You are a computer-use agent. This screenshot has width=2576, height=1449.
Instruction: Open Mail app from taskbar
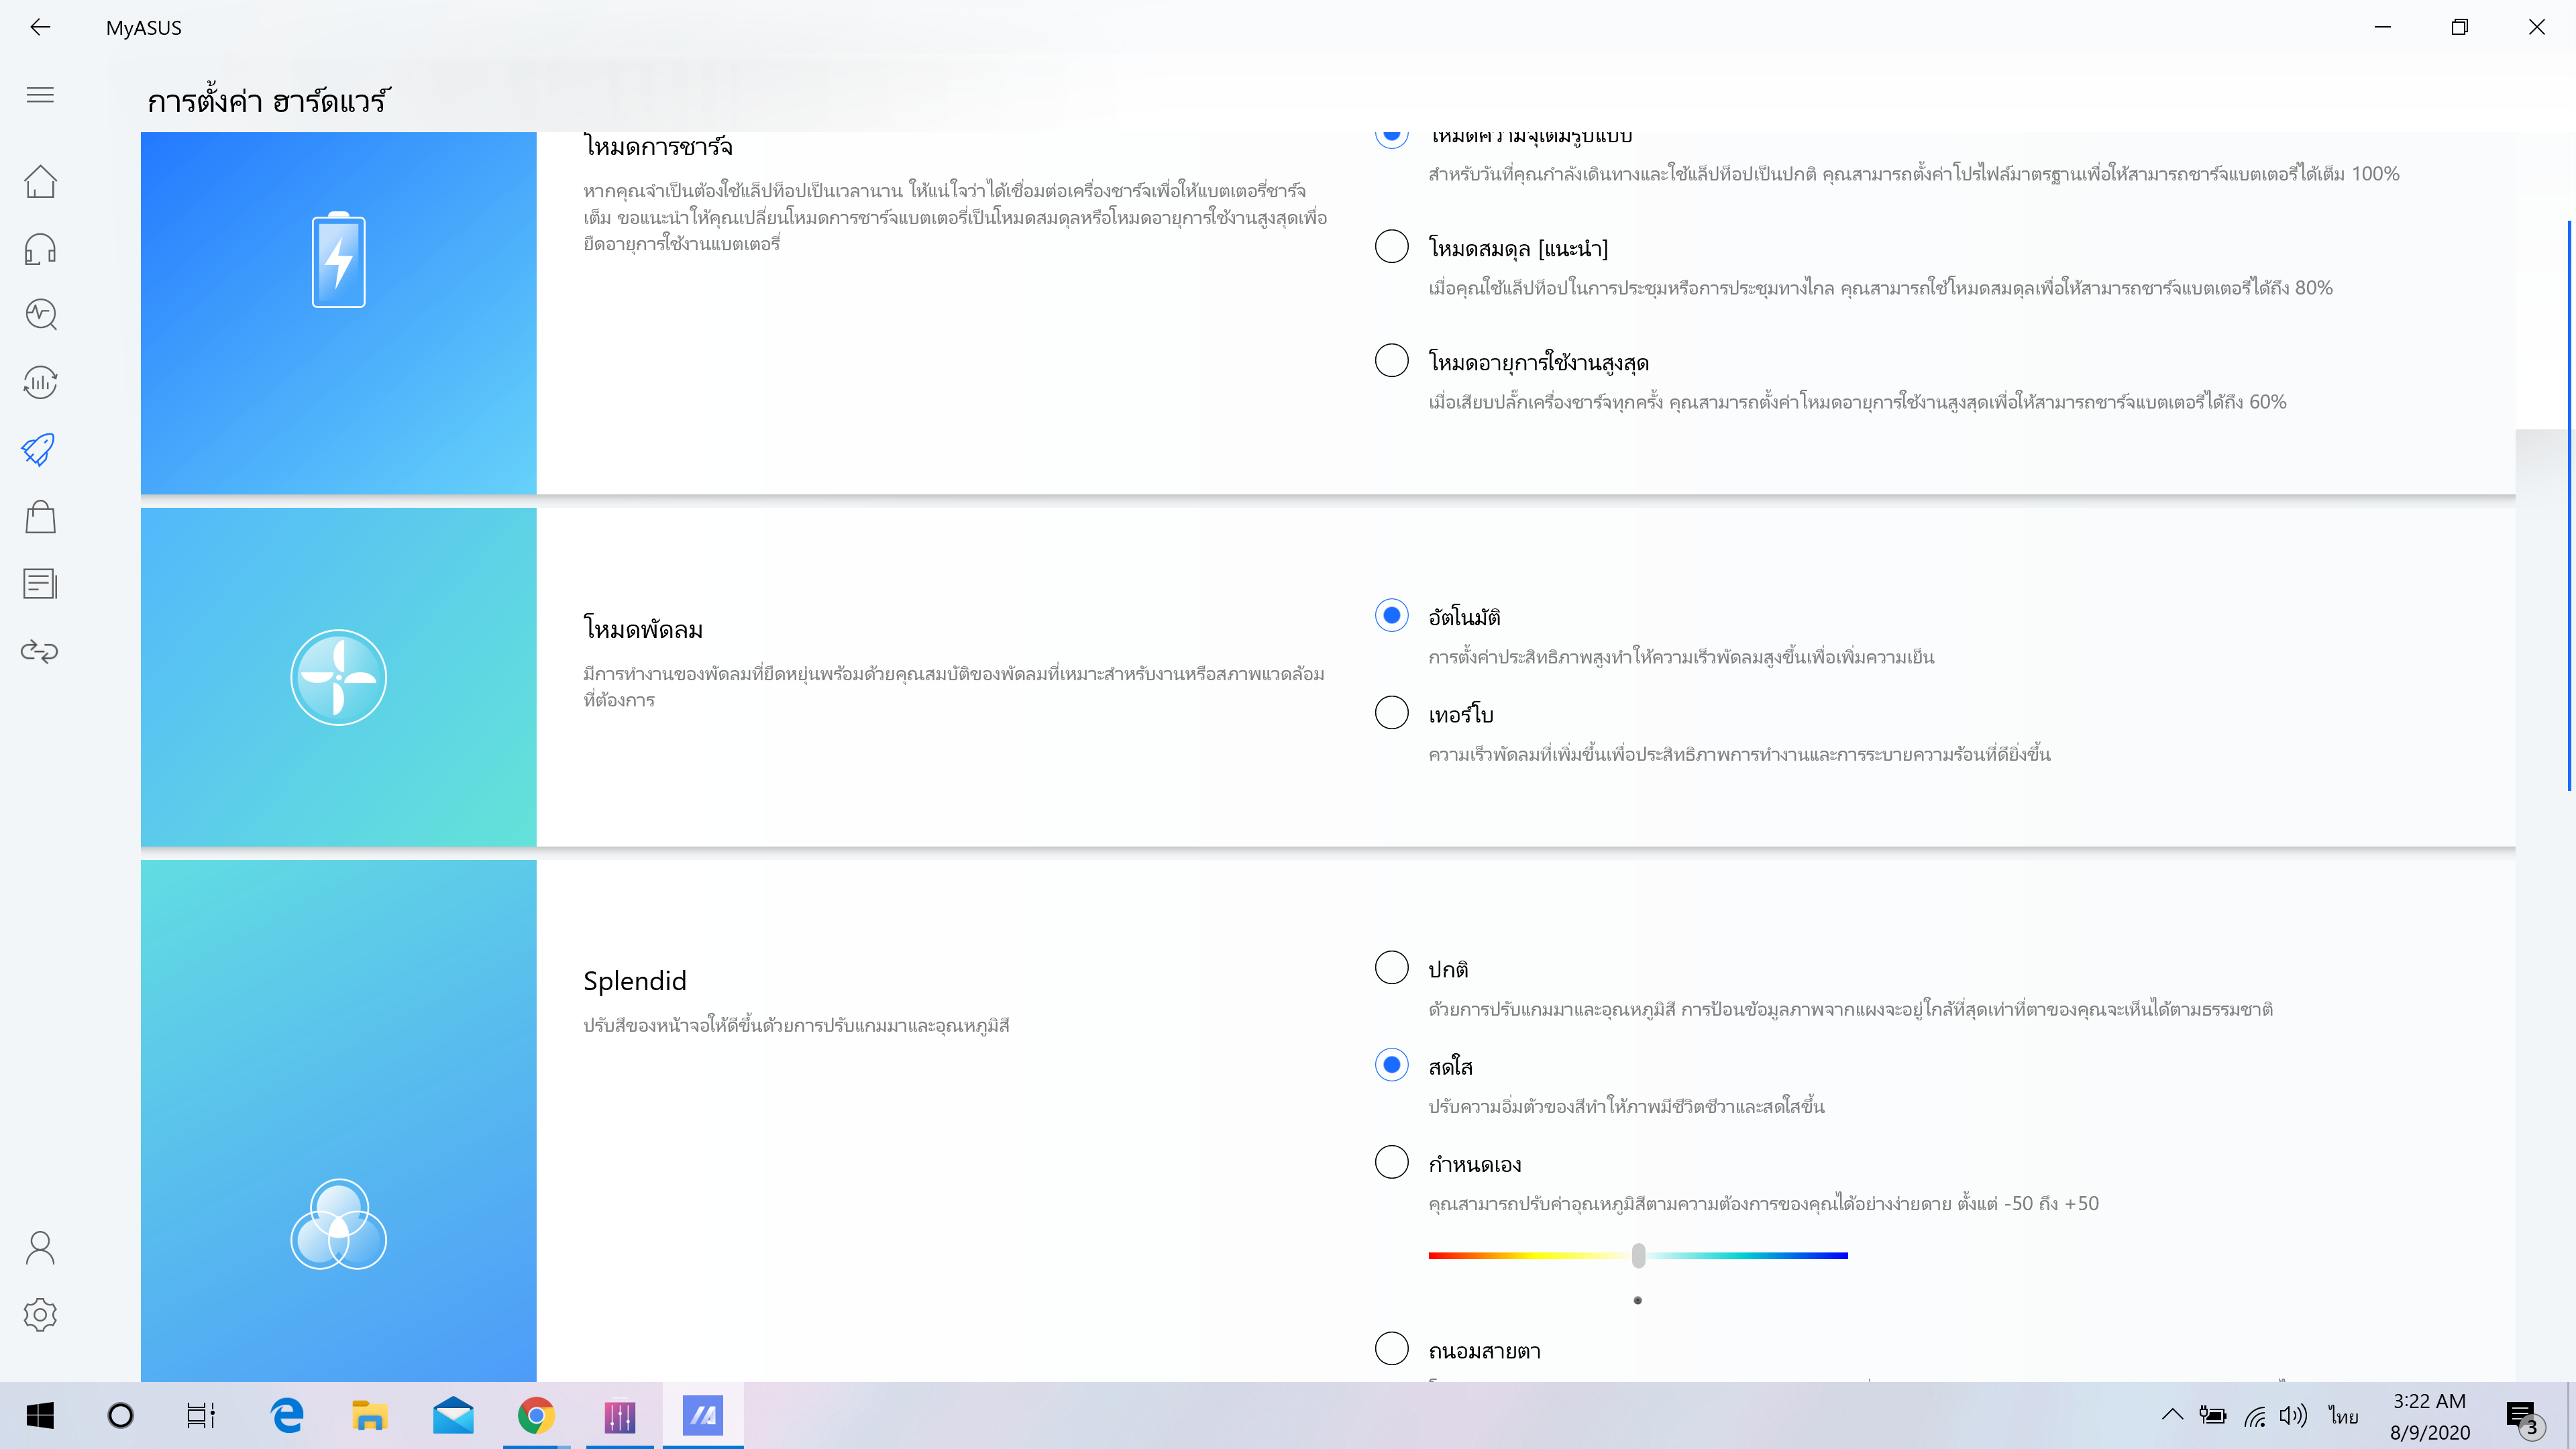pyautogui.click(x=453, y=1415)
